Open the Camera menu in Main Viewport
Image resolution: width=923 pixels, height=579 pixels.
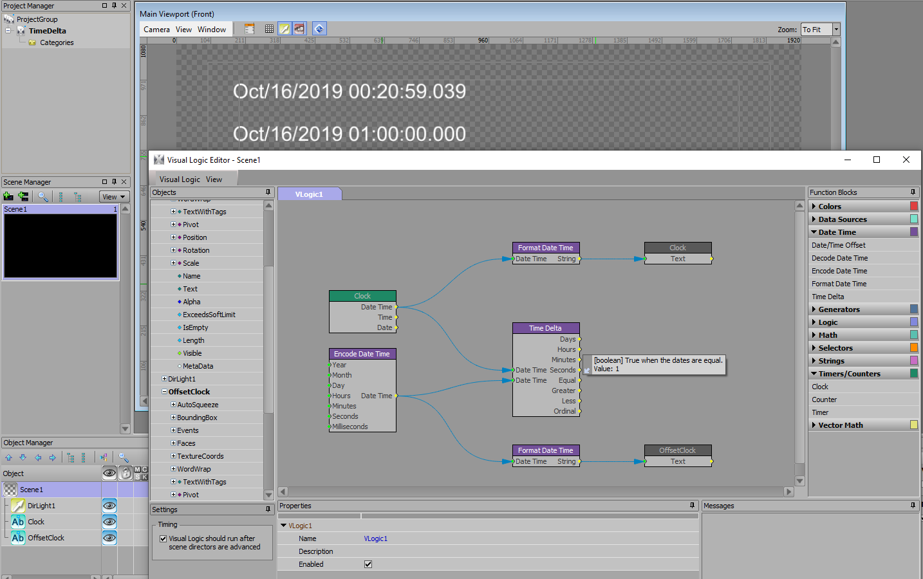coord(156,30)
